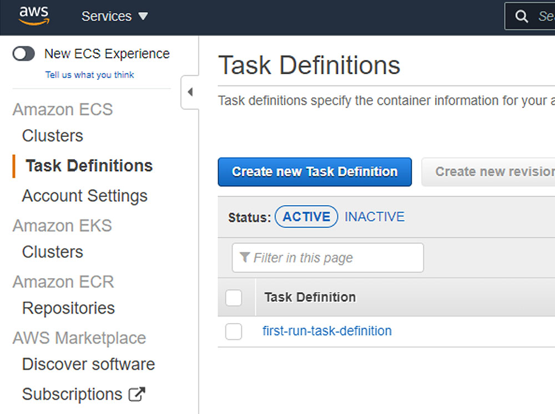Viewport: 555px width, 414px height.
Task: Click the Amazon ECR section heading
Action: click(63, 282)
